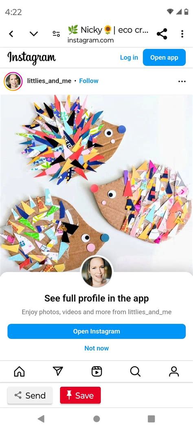The image size is (193, 430).
Task: Open the Instagram search magnifier icon
Action: pos(135,372)
